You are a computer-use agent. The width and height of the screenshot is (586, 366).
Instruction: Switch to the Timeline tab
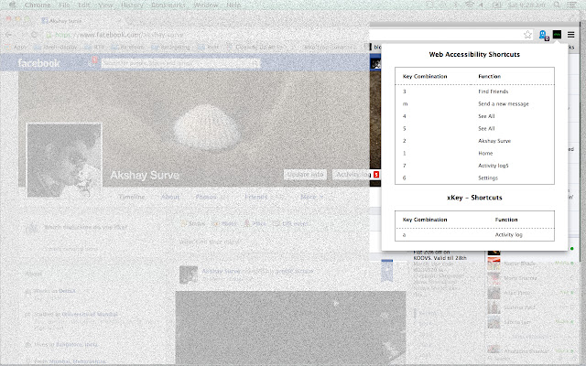(x=132, y=196)
